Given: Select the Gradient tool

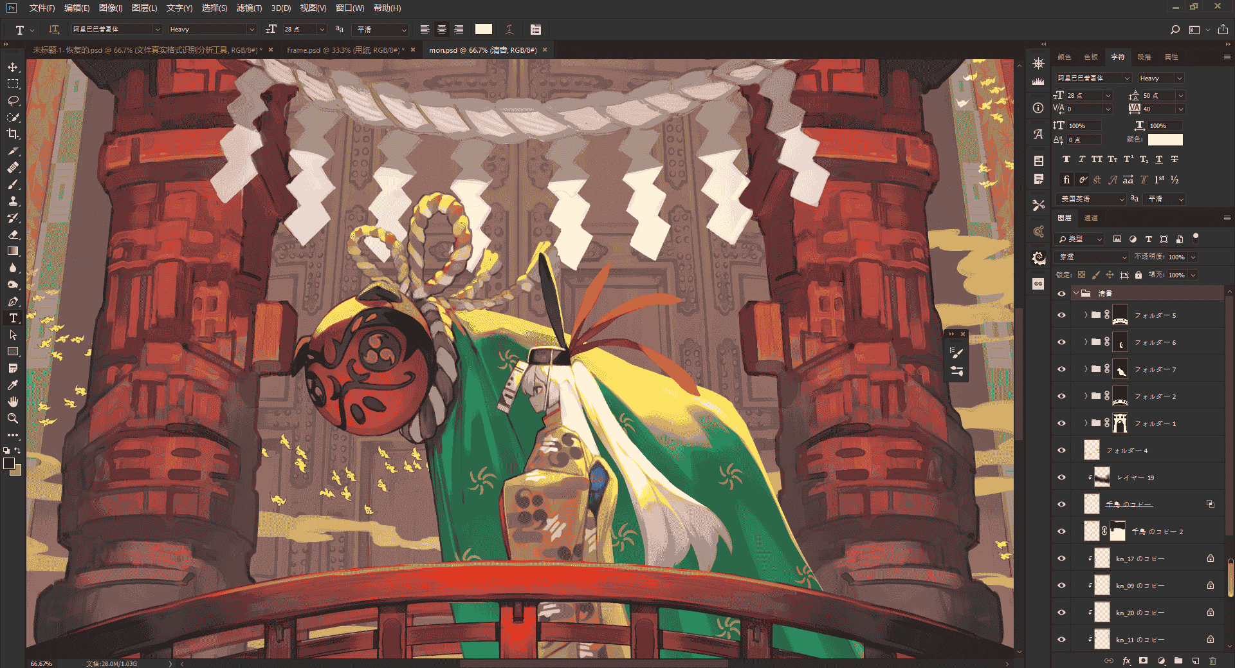Looking at the screenshot, I should [x=13, y=252].
